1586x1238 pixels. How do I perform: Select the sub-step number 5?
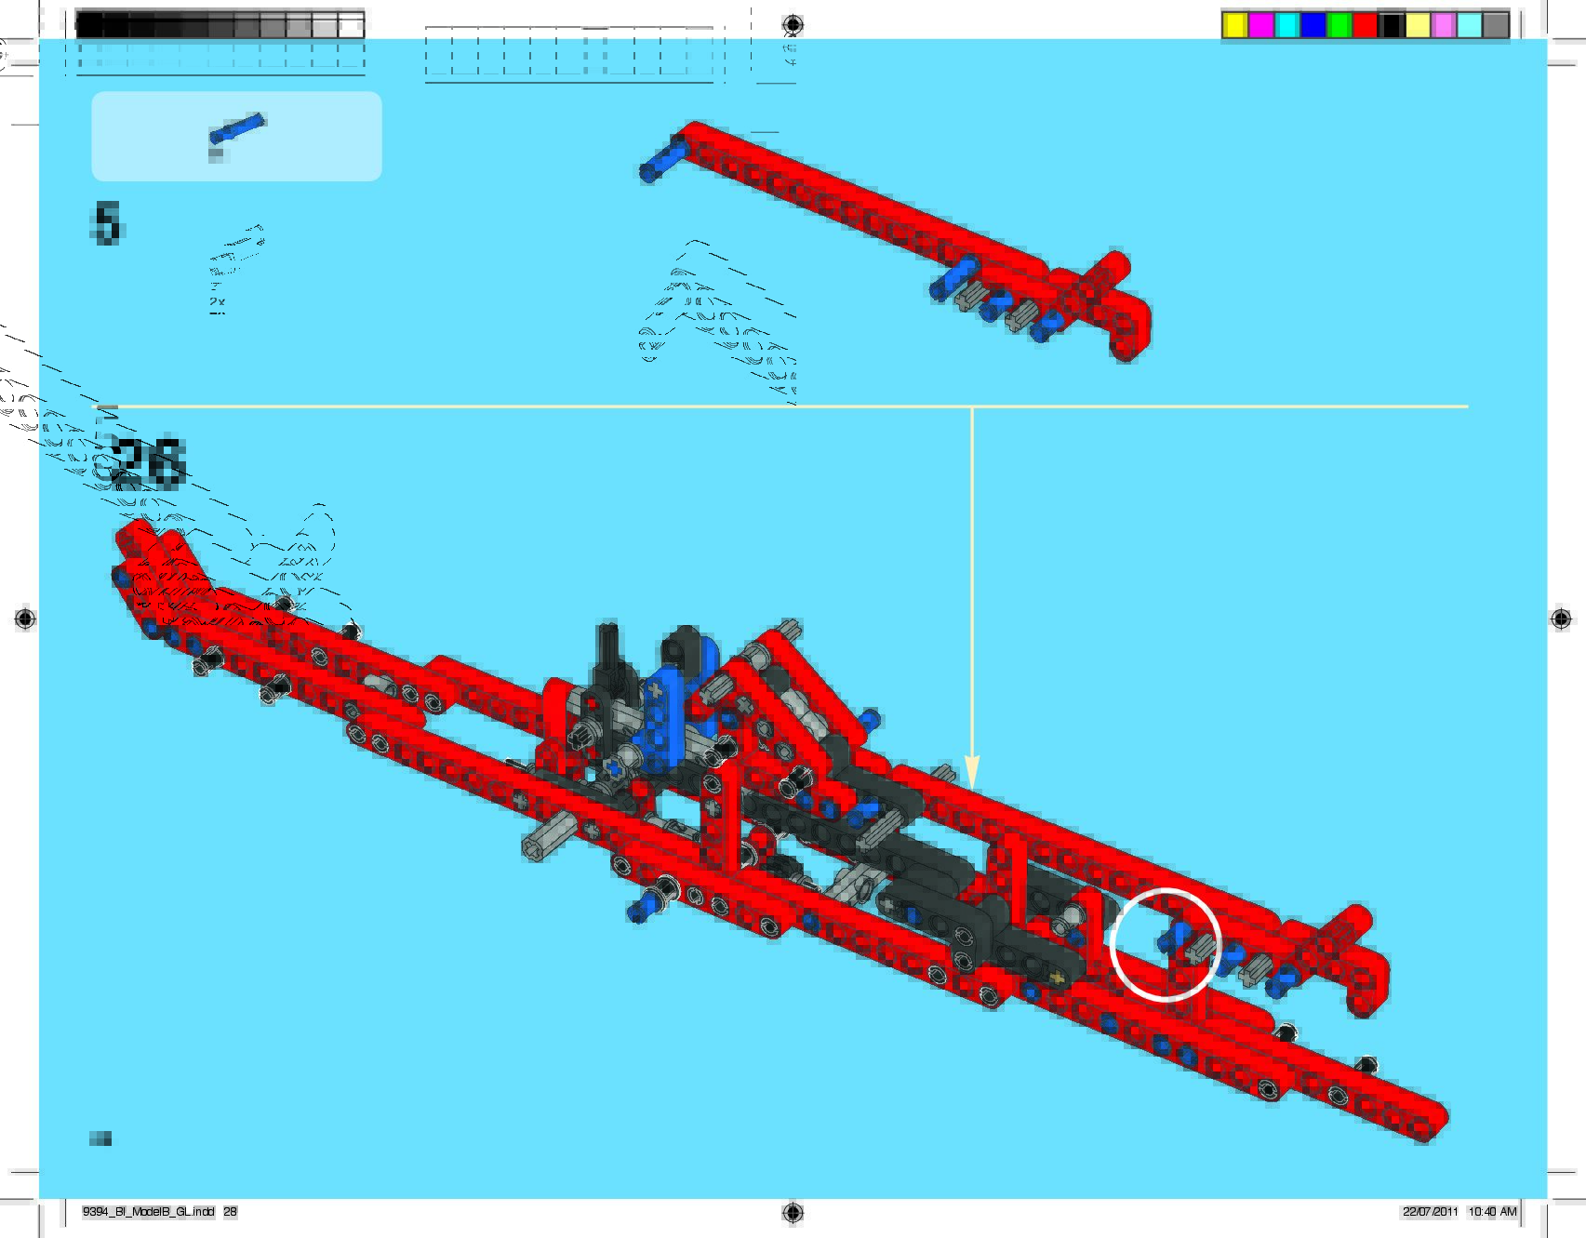pyautogui.click(x=107, y=223)
